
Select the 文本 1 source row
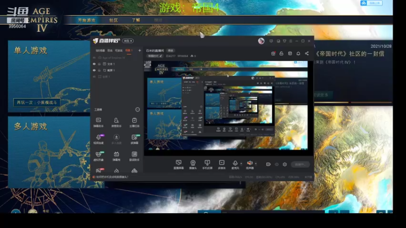pos(117,64)
